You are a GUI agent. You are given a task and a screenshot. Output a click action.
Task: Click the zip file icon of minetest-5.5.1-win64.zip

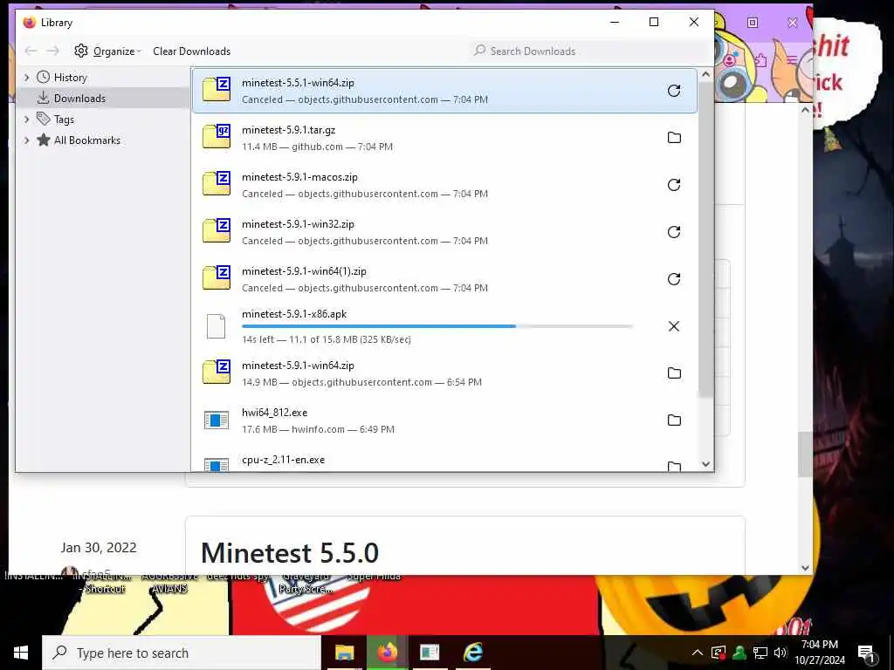click(x=217, y=90)
